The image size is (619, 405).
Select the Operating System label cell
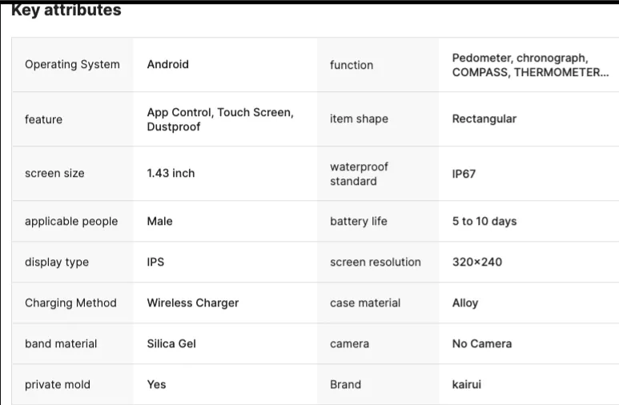pos(73,65)
